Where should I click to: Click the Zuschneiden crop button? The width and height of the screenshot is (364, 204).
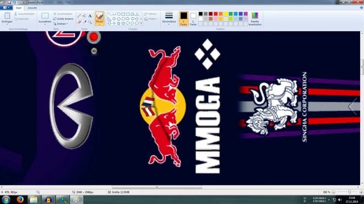pos(63,14)
